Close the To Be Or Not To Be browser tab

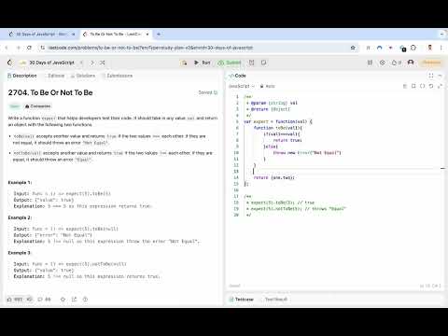pos(147,34)
